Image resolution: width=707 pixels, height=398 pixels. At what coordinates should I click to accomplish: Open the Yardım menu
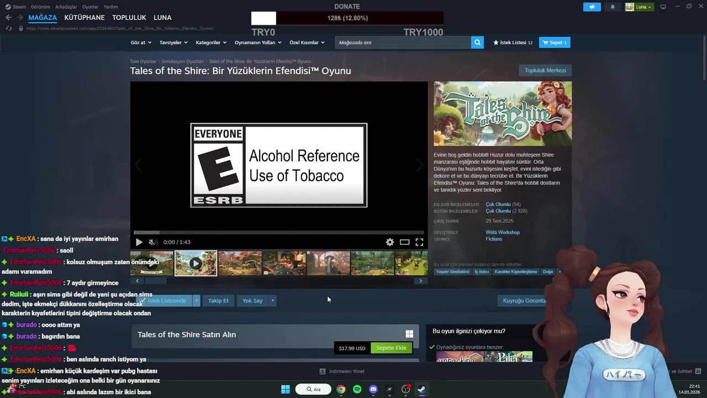tap(110, 7)
